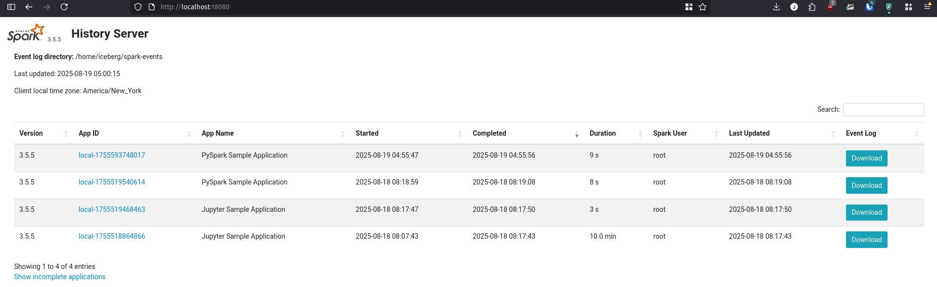Show incomplete applications
This screenshot has width=937, height=287.
tap(60, 277)
